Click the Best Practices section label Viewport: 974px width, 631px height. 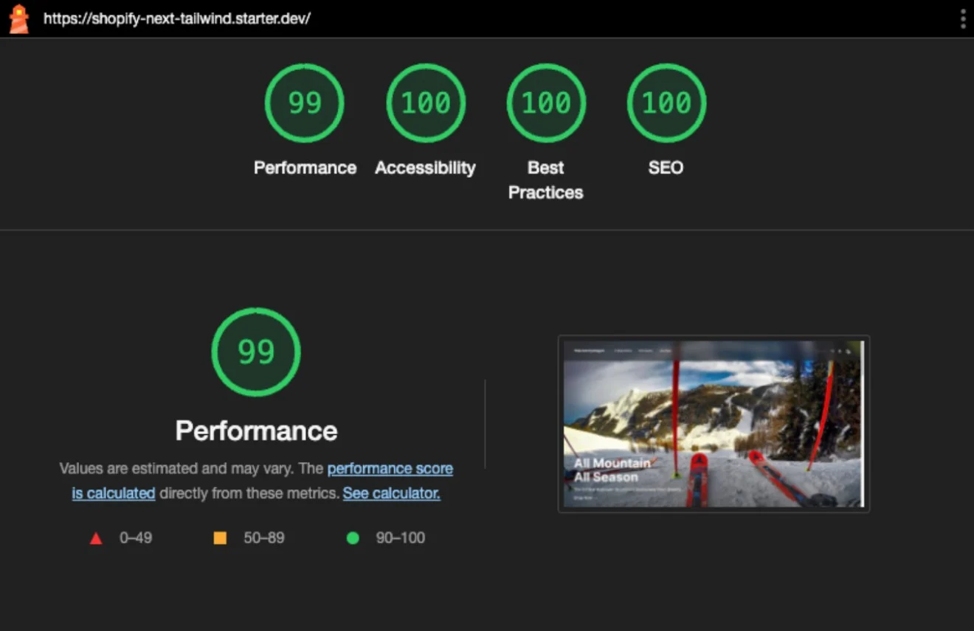[x=545, y=180]
